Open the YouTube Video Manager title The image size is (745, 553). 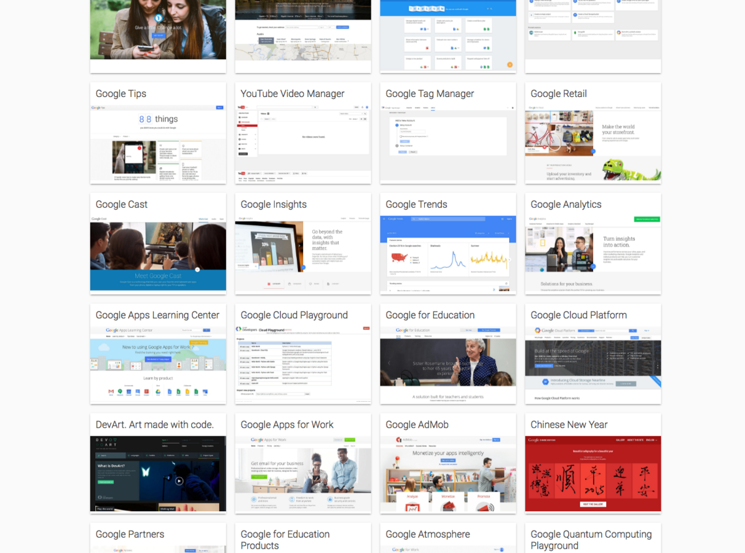point(293,94)
